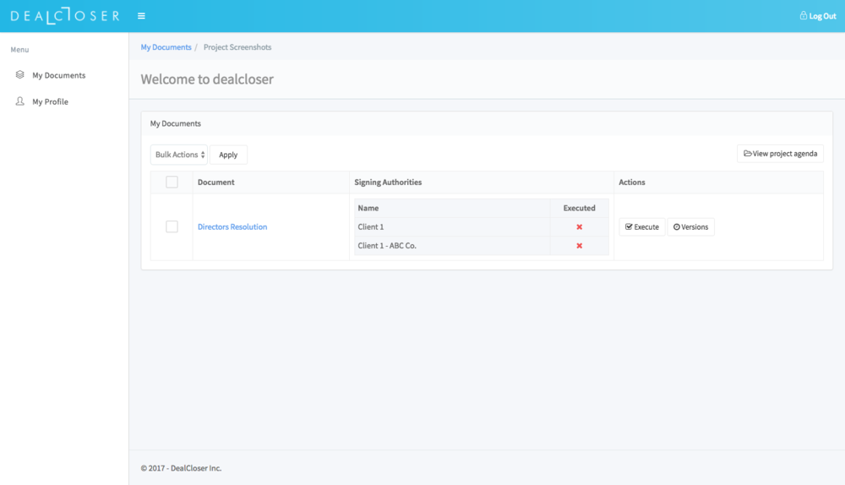Click the Welcome to dealcloser heading

[x=207, y=79]
